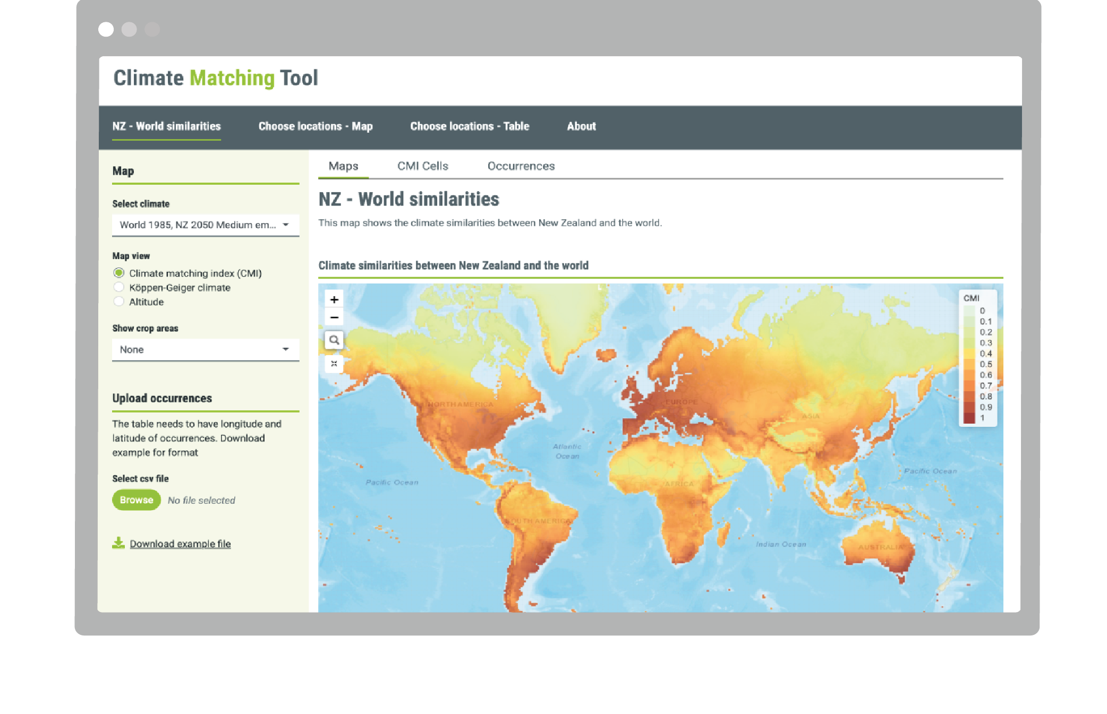This screenshot has height=714, width=1107.
Task: Click the Climate Matching Tool logo
Action: (x=216, y=78)
